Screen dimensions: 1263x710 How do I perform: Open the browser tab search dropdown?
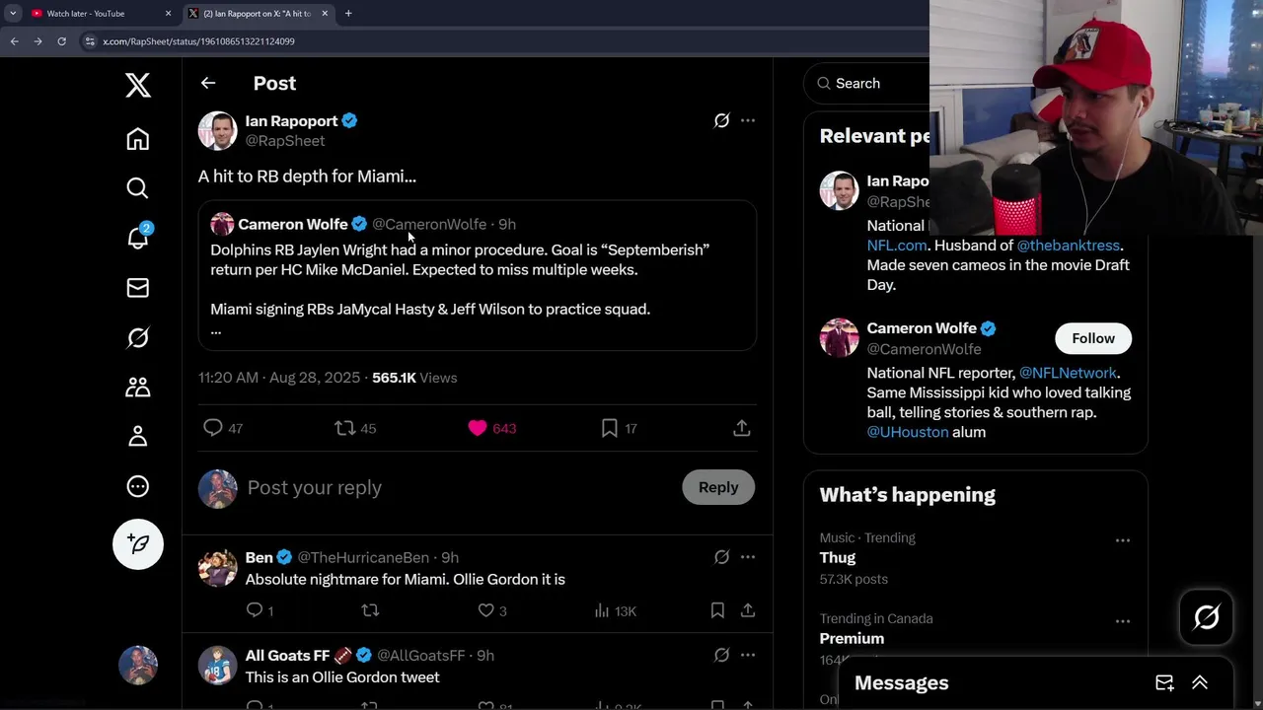click(x=13, y=14)
